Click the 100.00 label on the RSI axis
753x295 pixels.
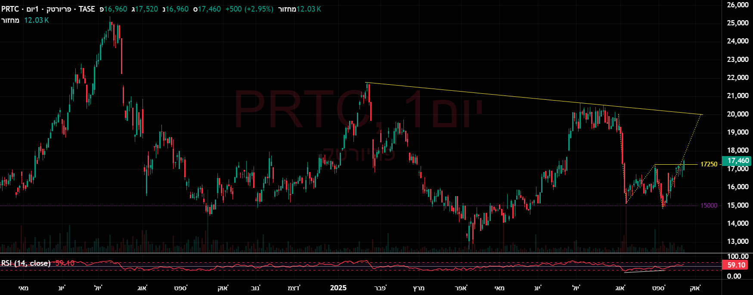point(738,257)
